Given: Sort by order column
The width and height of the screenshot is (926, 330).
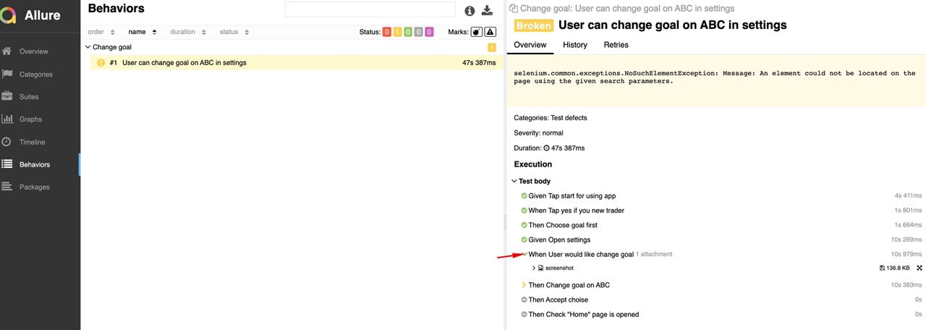Looking at the screenshot, I should point(101,32).
